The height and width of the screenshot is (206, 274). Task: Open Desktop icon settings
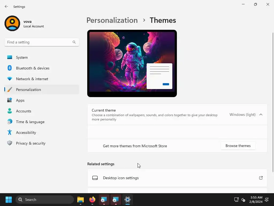click(x=177, y=178)
